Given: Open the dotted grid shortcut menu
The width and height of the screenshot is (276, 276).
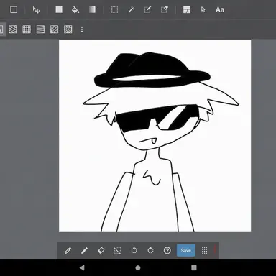Looking at the screenshot, I should click(x=204, y=251).
